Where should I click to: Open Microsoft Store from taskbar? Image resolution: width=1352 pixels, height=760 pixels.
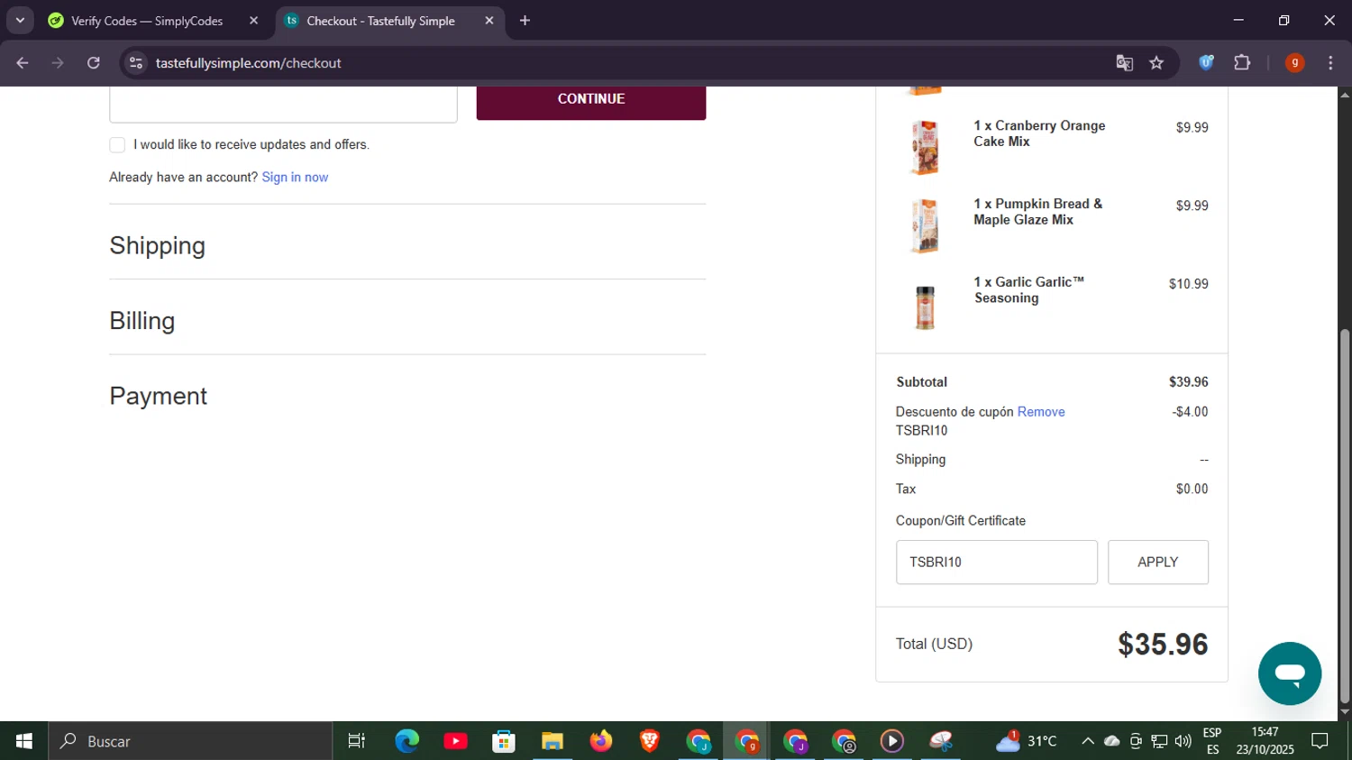(x=504, y=741)
